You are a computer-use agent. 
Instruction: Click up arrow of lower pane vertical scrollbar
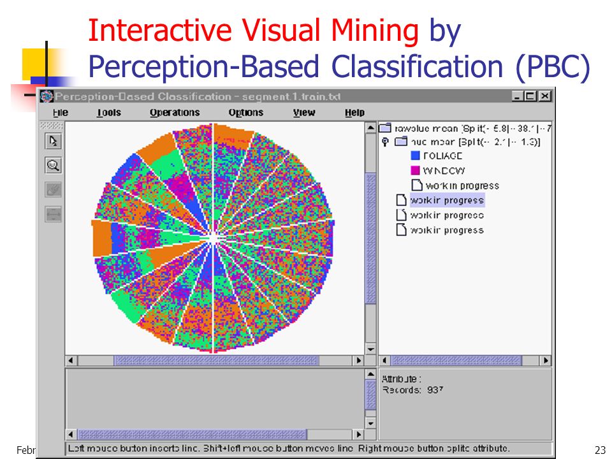[370, 374]
